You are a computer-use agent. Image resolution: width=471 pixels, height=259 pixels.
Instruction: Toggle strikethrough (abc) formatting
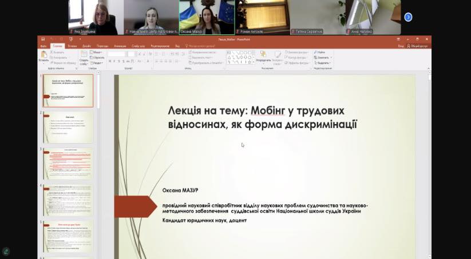(128, 61)
